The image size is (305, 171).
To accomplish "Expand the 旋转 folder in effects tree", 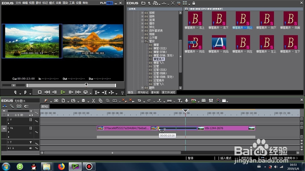I will pos(142,16).
